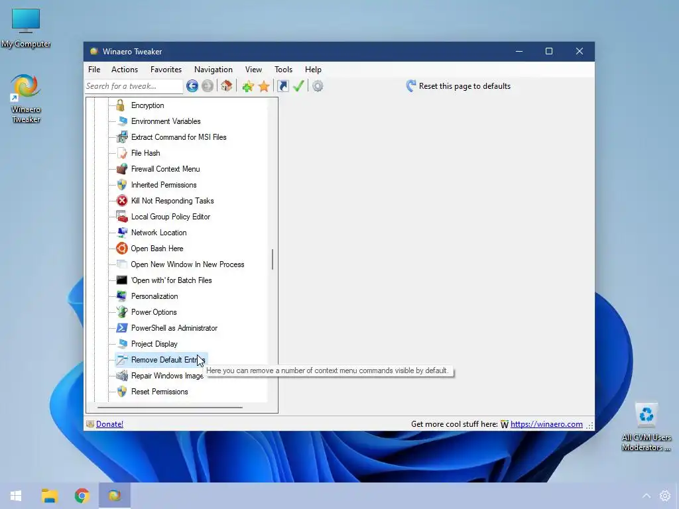Click Reset this page to defaults
Image resolution: width=679 pixels, height=509 pixels.
(459, 85)
